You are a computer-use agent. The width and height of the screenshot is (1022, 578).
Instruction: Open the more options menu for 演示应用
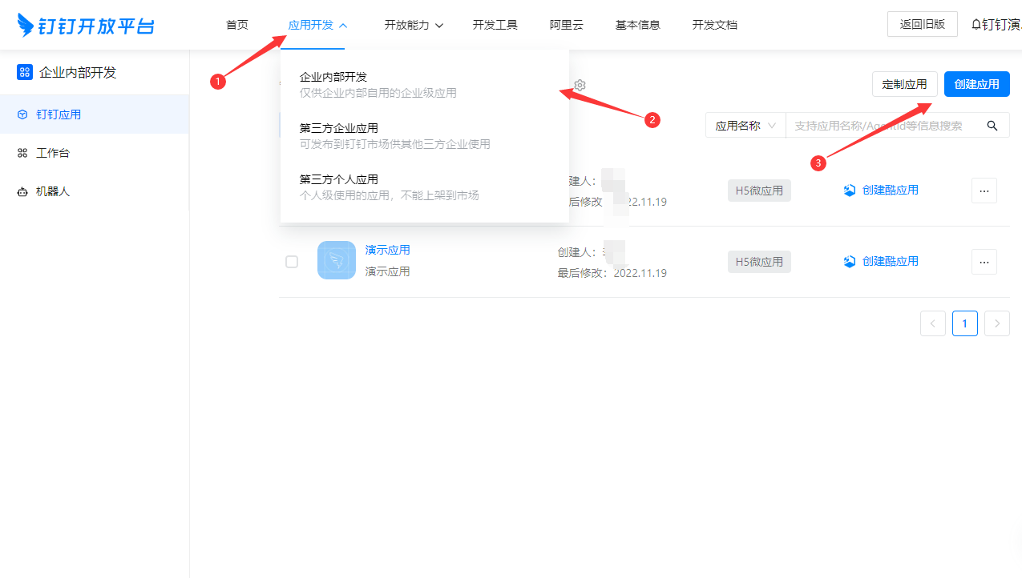984,262
